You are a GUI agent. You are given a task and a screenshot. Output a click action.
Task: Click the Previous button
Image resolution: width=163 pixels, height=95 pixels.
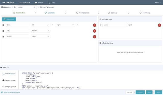(x=140, y=92)
